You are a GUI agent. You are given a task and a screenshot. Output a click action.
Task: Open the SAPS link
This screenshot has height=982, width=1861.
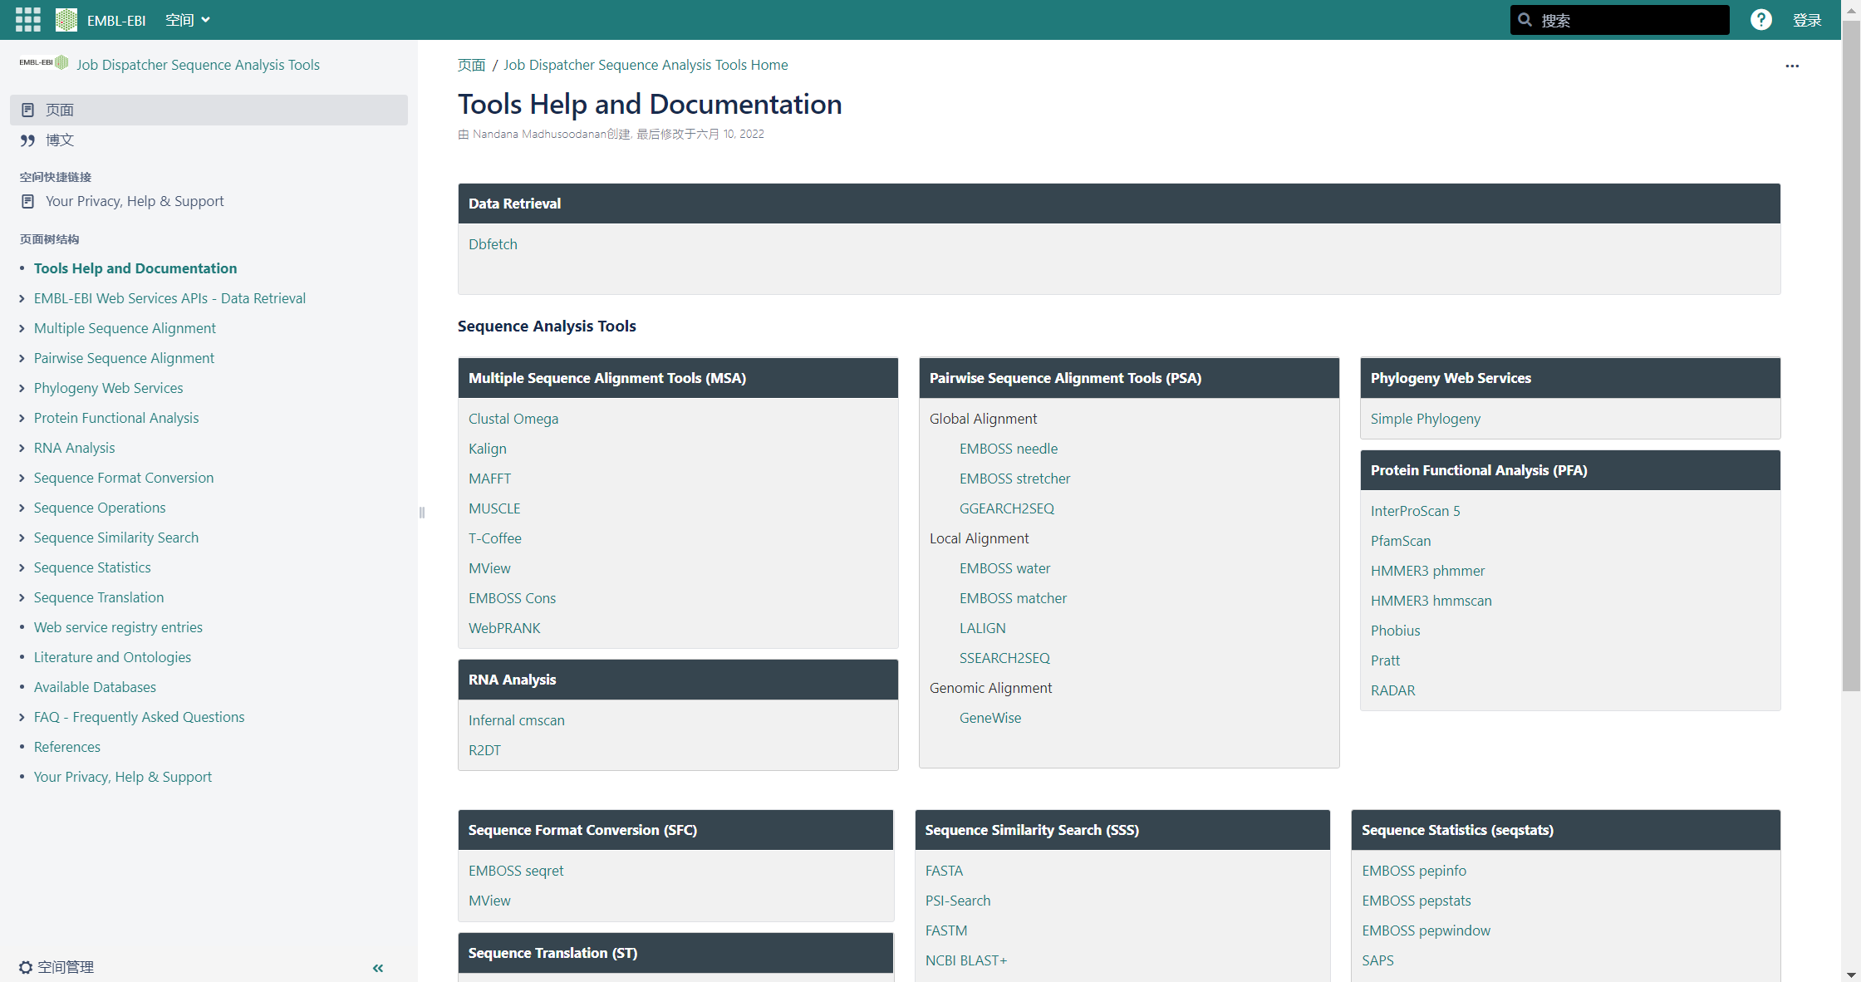click(x=1378, y=960)
